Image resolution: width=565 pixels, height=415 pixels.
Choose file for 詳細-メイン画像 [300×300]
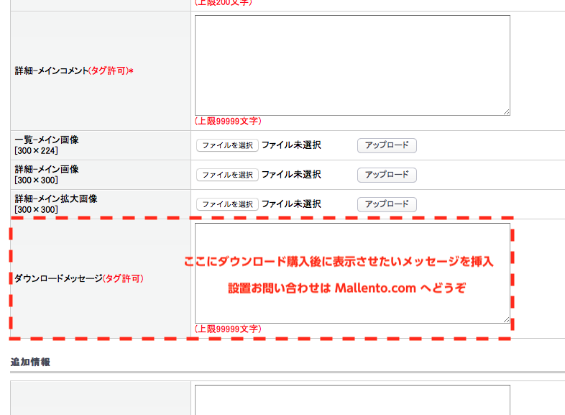pyautogui.click(x=227, y=175)
